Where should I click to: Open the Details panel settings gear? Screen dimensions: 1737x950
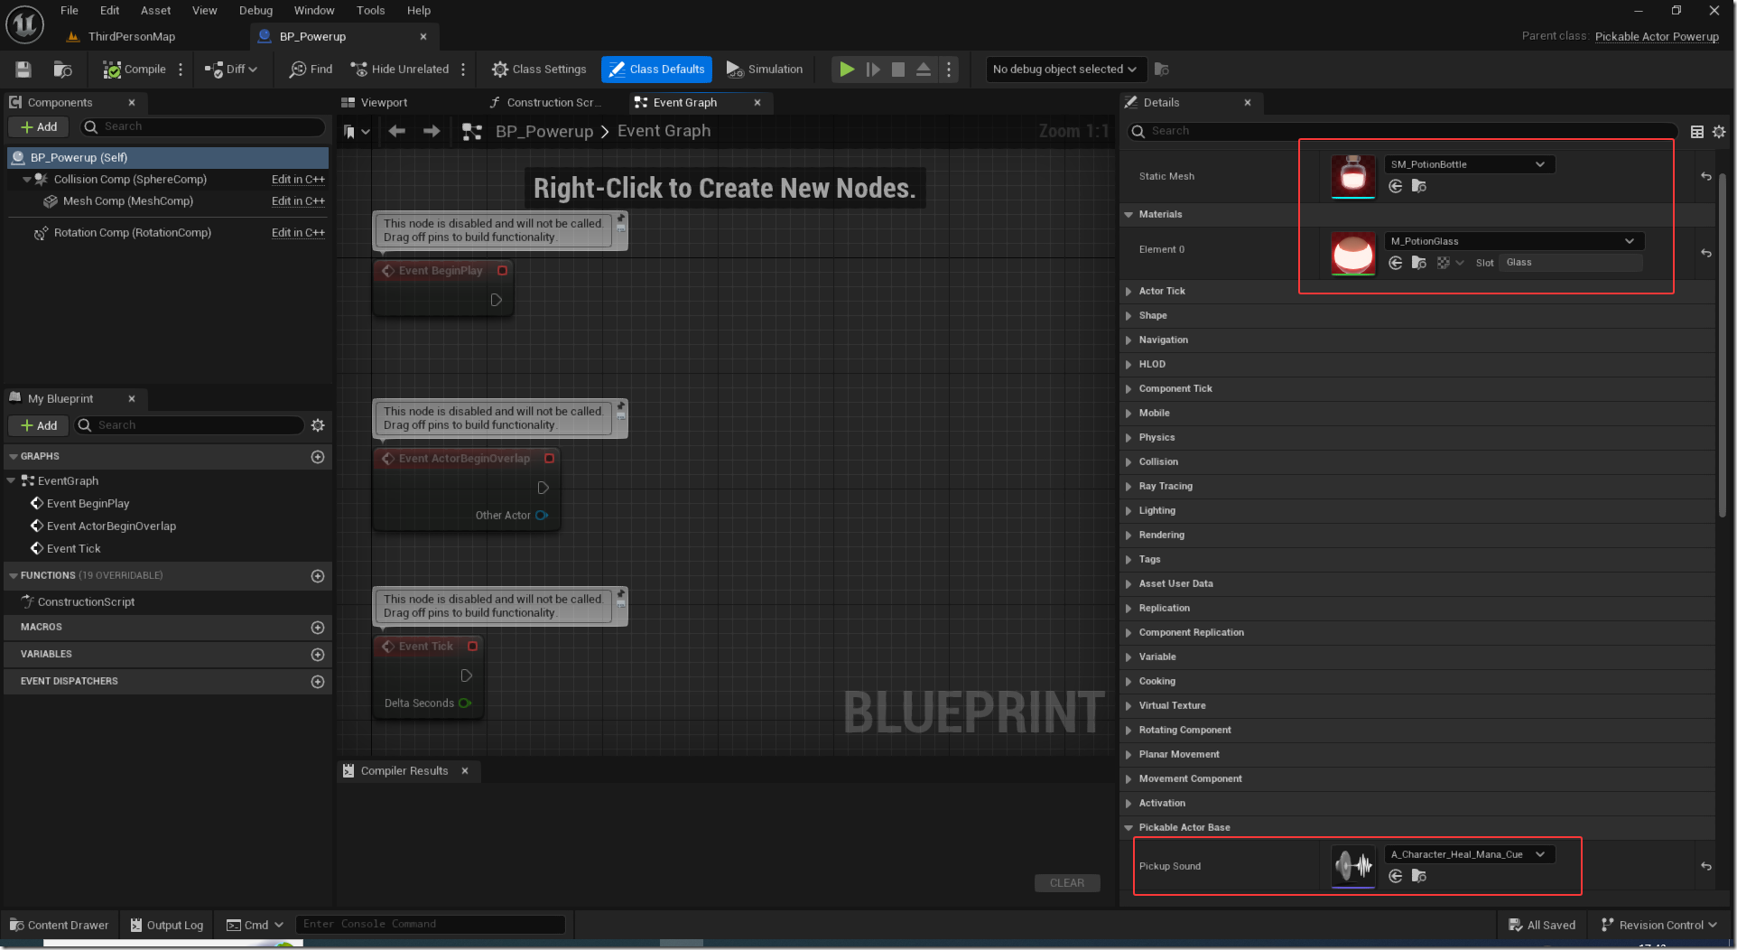pos(1719,132)
